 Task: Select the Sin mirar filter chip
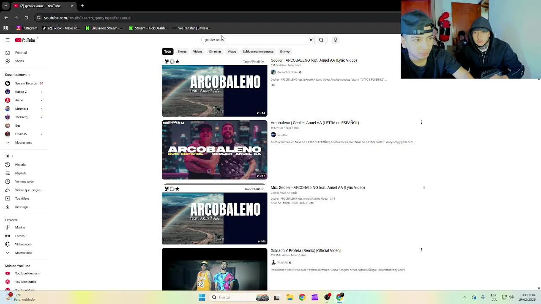215,52
